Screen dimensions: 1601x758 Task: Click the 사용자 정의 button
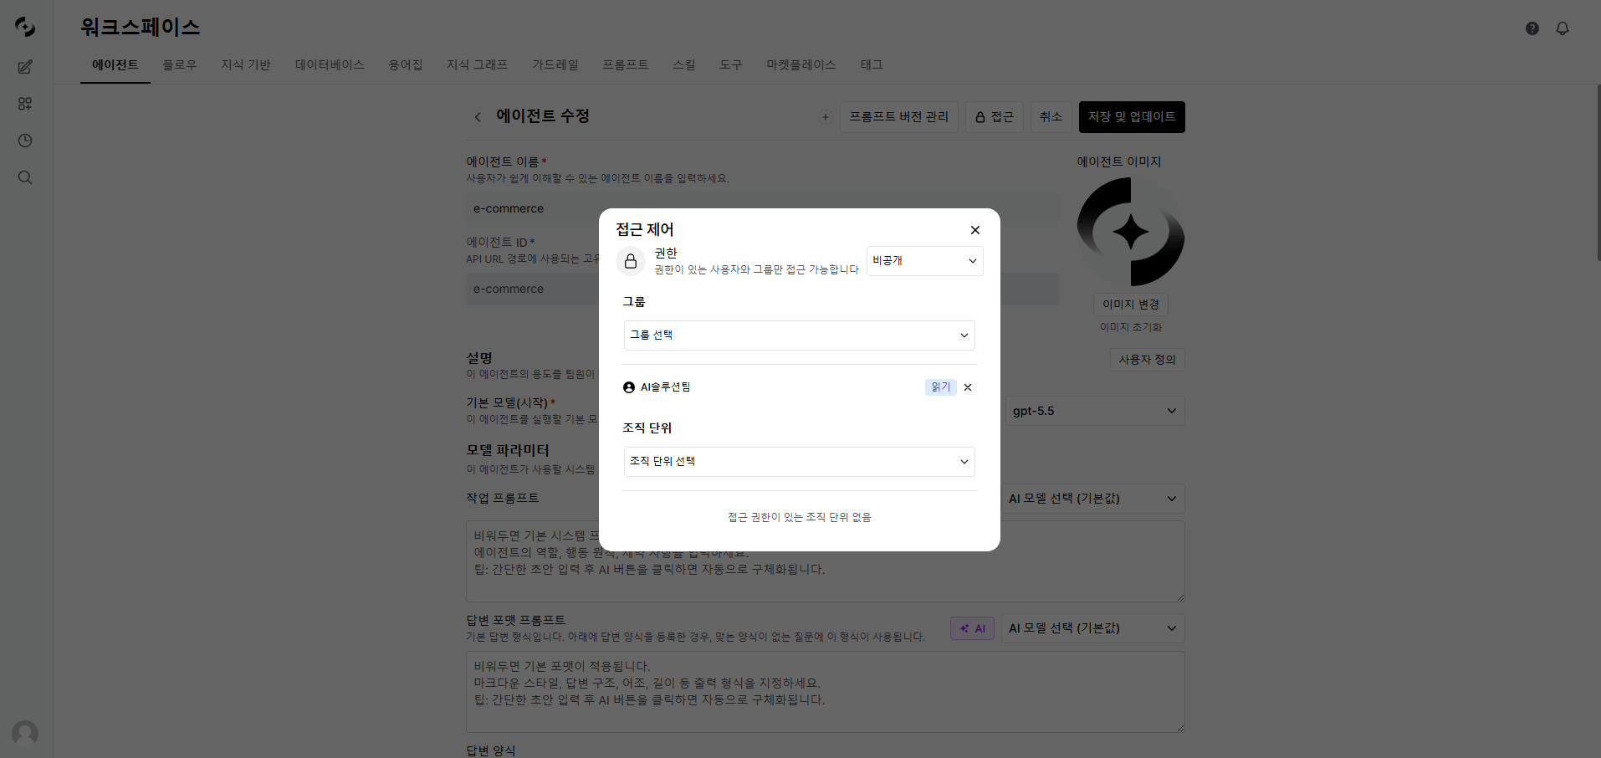(x=1148, y=360)
